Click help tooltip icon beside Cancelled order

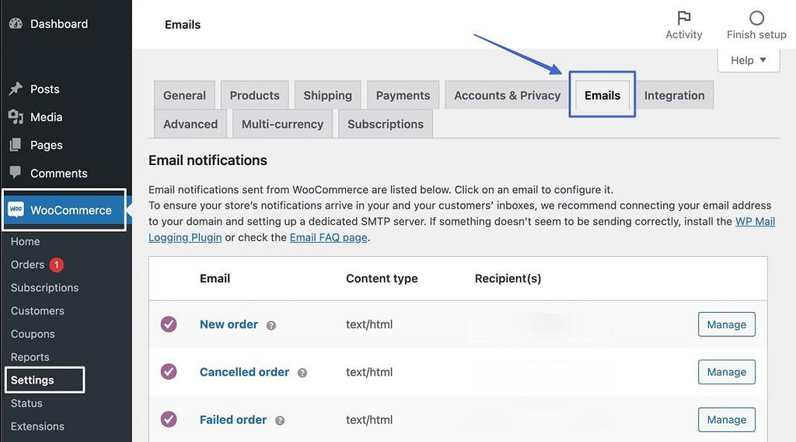coord(302,373)
